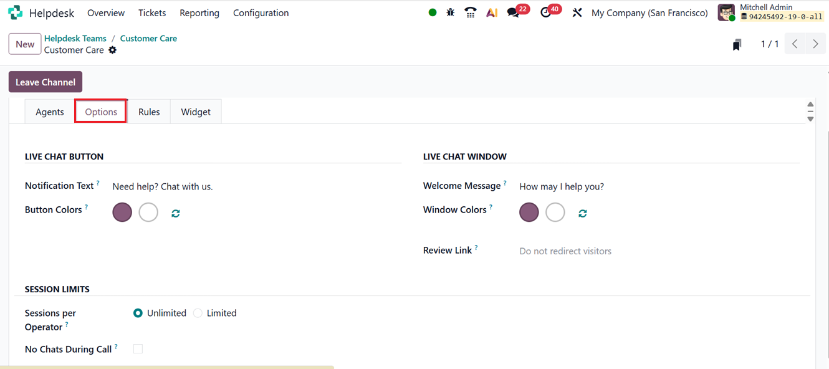
Task: Open Mitchell Admin user menu
Action: [770, 12]
